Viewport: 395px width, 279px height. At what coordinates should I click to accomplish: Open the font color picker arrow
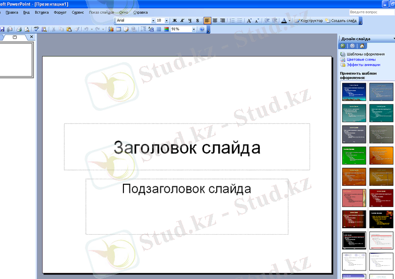[x=289, y=21]
